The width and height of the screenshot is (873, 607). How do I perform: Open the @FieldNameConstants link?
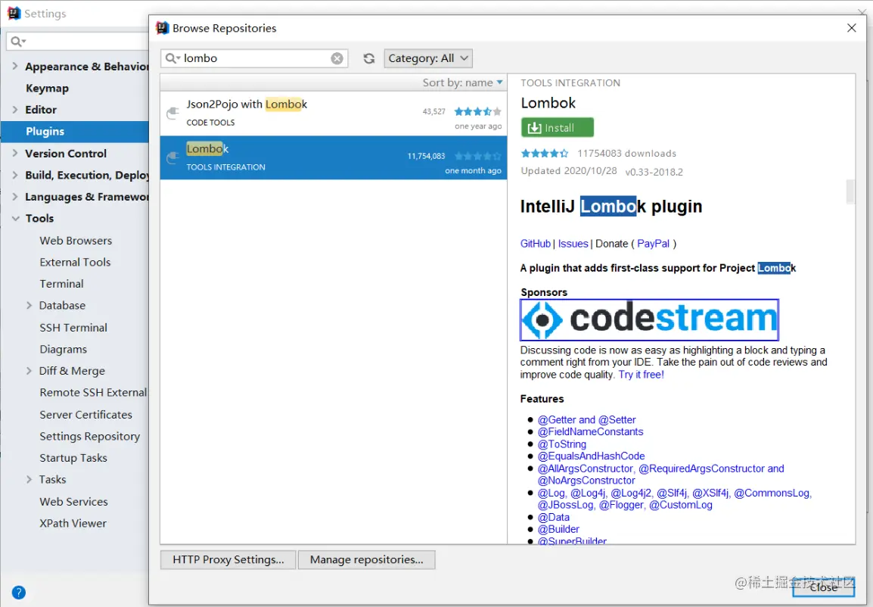[590, 431]
